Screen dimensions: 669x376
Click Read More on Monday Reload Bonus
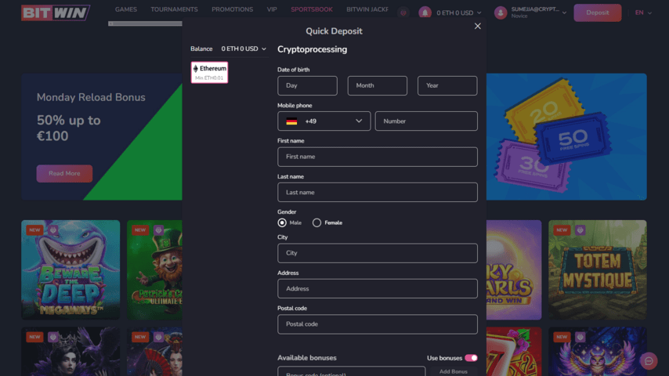click(x=64, y=174)
